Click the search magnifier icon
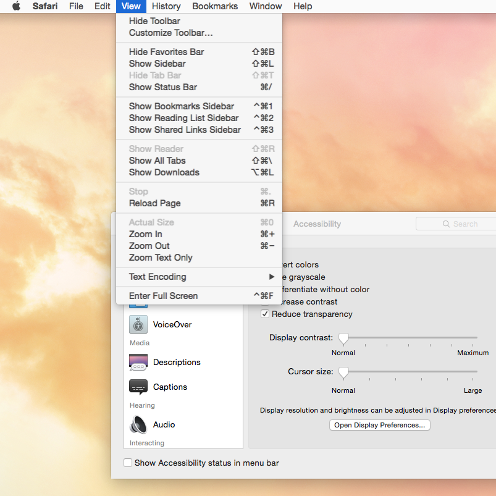 click(x=446, y=224)
